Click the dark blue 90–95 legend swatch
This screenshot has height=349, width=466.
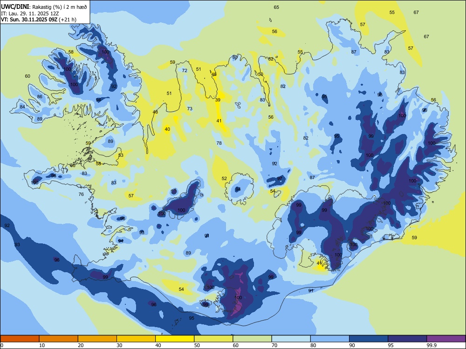point(369,339)
